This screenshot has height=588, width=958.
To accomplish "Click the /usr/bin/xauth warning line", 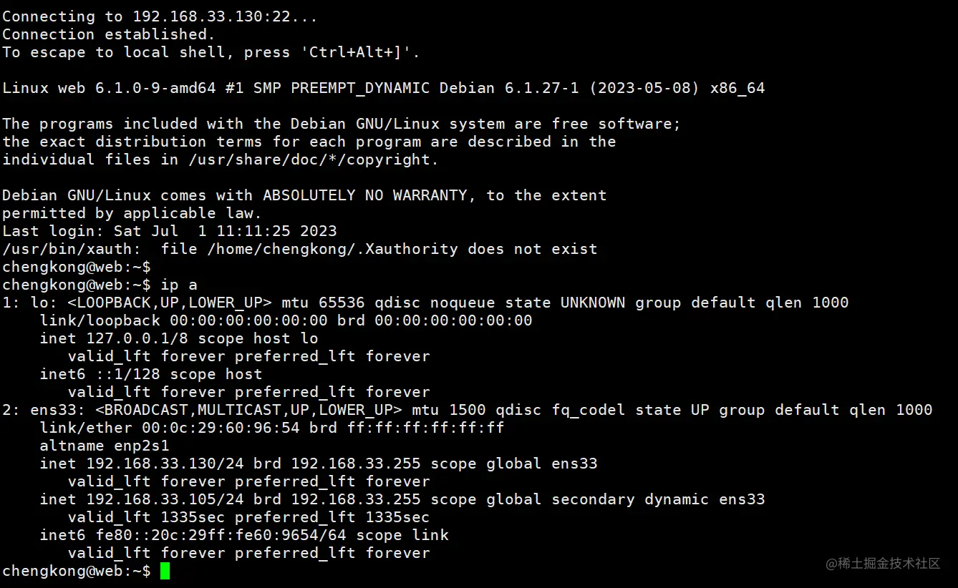I will coord(299,249).
